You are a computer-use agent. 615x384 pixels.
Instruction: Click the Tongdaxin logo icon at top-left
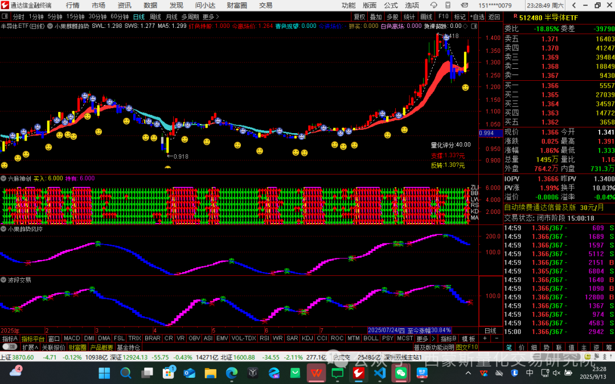[x=5, y=5]
